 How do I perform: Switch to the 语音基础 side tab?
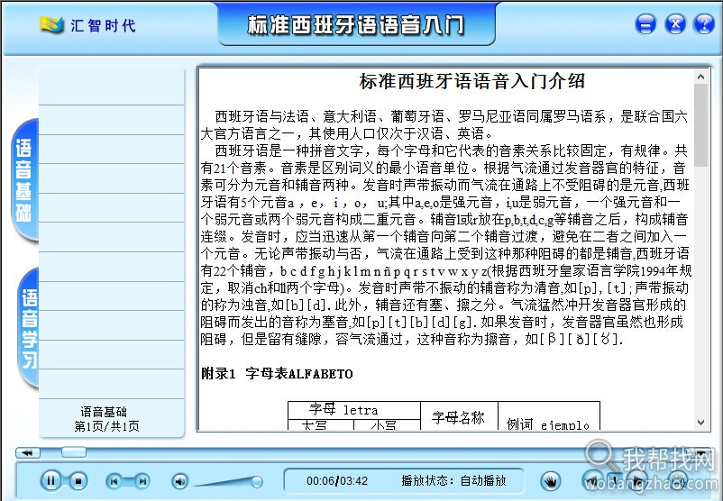coord(25,179)
